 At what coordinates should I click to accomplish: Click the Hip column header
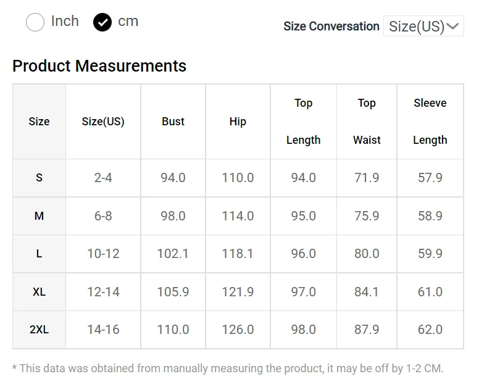pyautogui.click(x=238, y=122)
